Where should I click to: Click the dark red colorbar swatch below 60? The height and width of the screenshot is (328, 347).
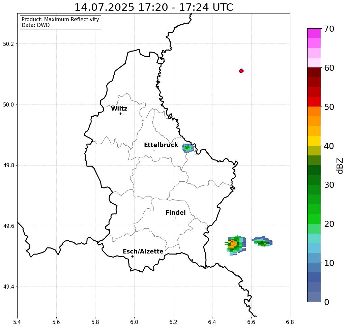click(x=314, y=72)
